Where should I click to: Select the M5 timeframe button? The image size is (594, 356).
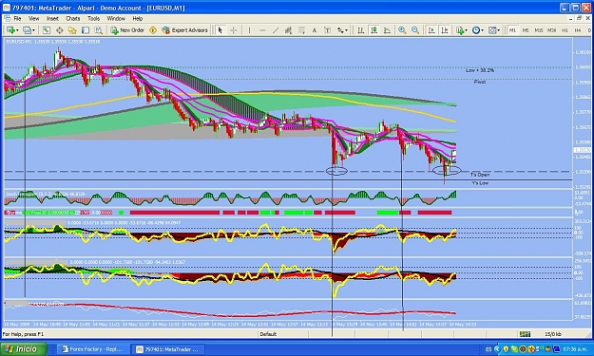(526, 30)
